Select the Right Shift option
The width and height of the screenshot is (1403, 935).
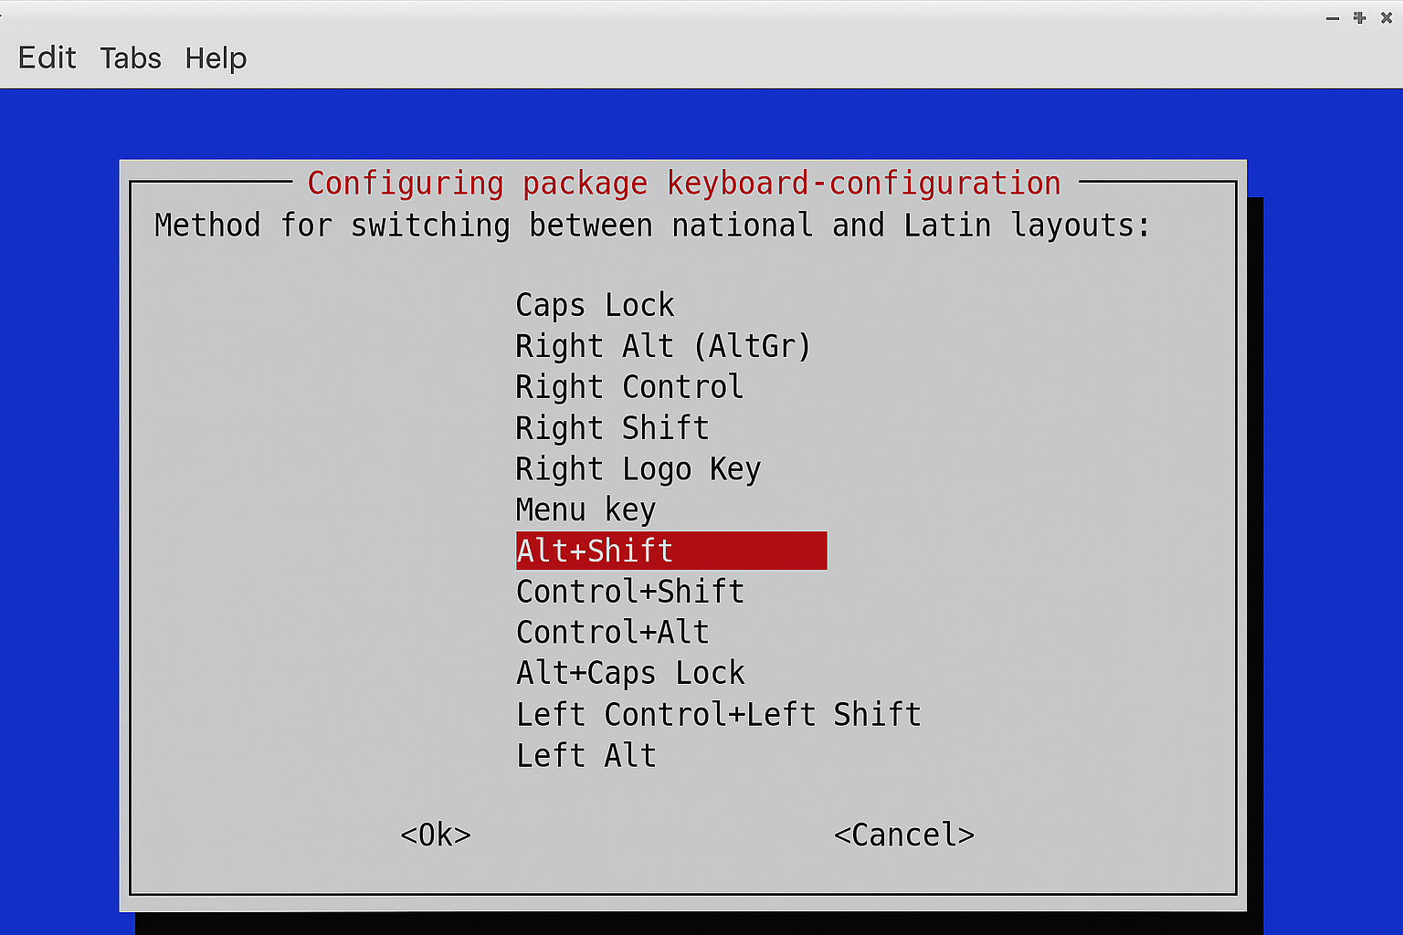[x=611, y=427]
